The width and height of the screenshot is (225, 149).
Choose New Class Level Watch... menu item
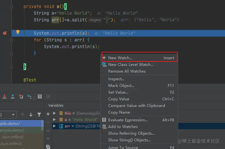(139, 65)
